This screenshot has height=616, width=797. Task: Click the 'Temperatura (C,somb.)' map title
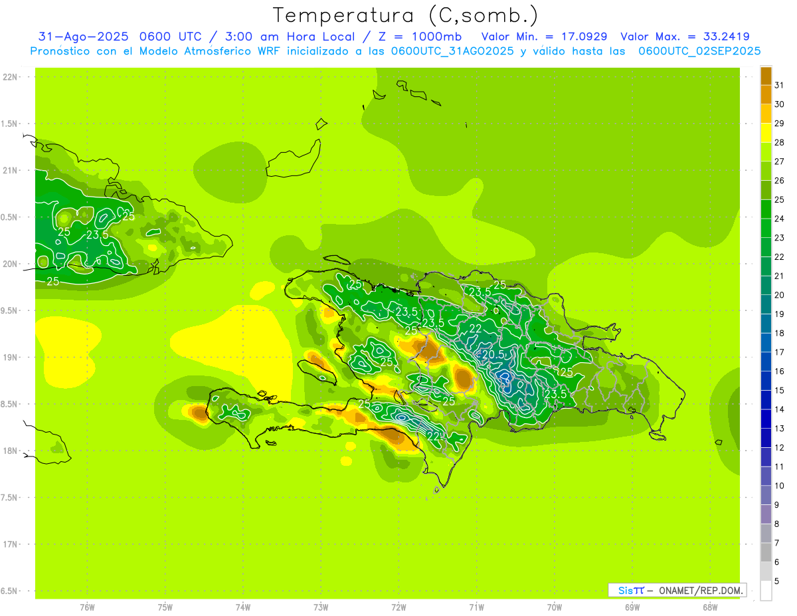click(x=406, y=15)
